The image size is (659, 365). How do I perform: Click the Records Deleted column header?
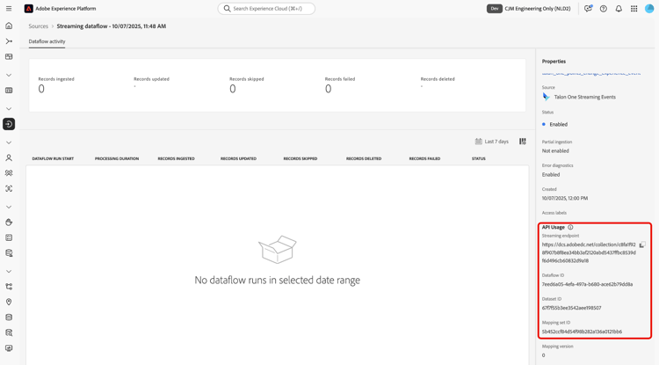click(364, 158)
